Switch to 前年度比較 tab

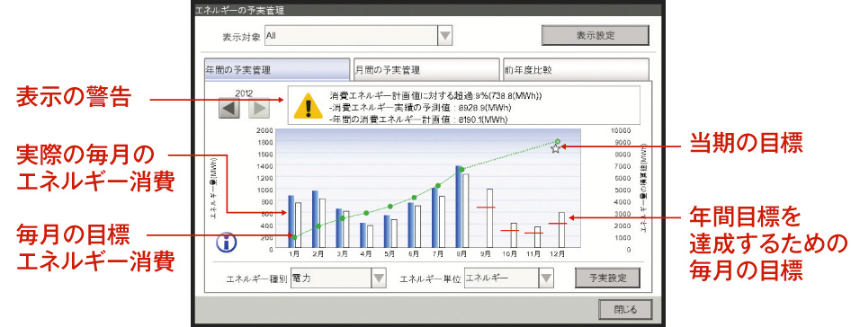(576, 70)
